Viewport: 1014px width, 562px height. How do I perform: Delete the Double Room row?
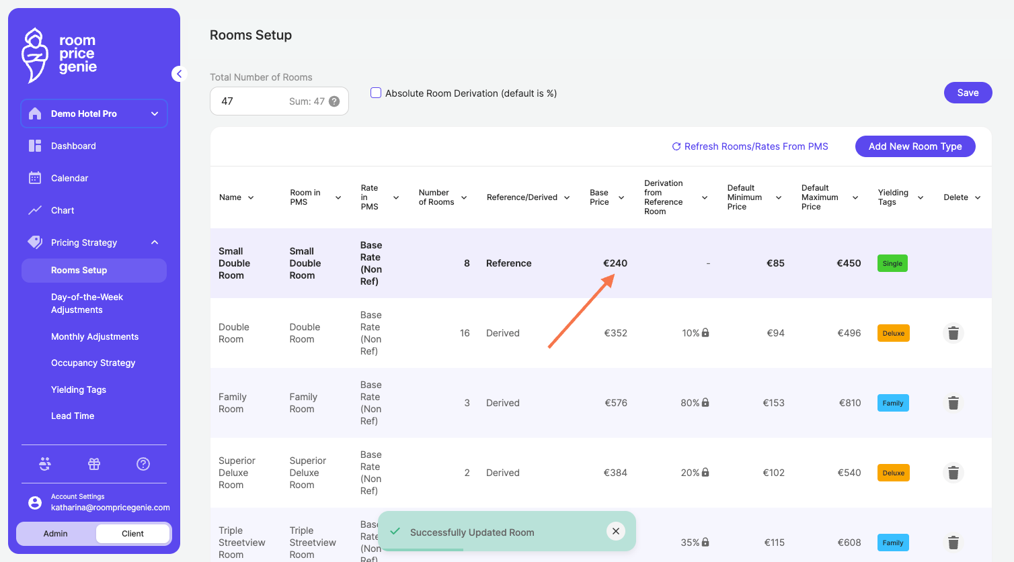[953, 333]
